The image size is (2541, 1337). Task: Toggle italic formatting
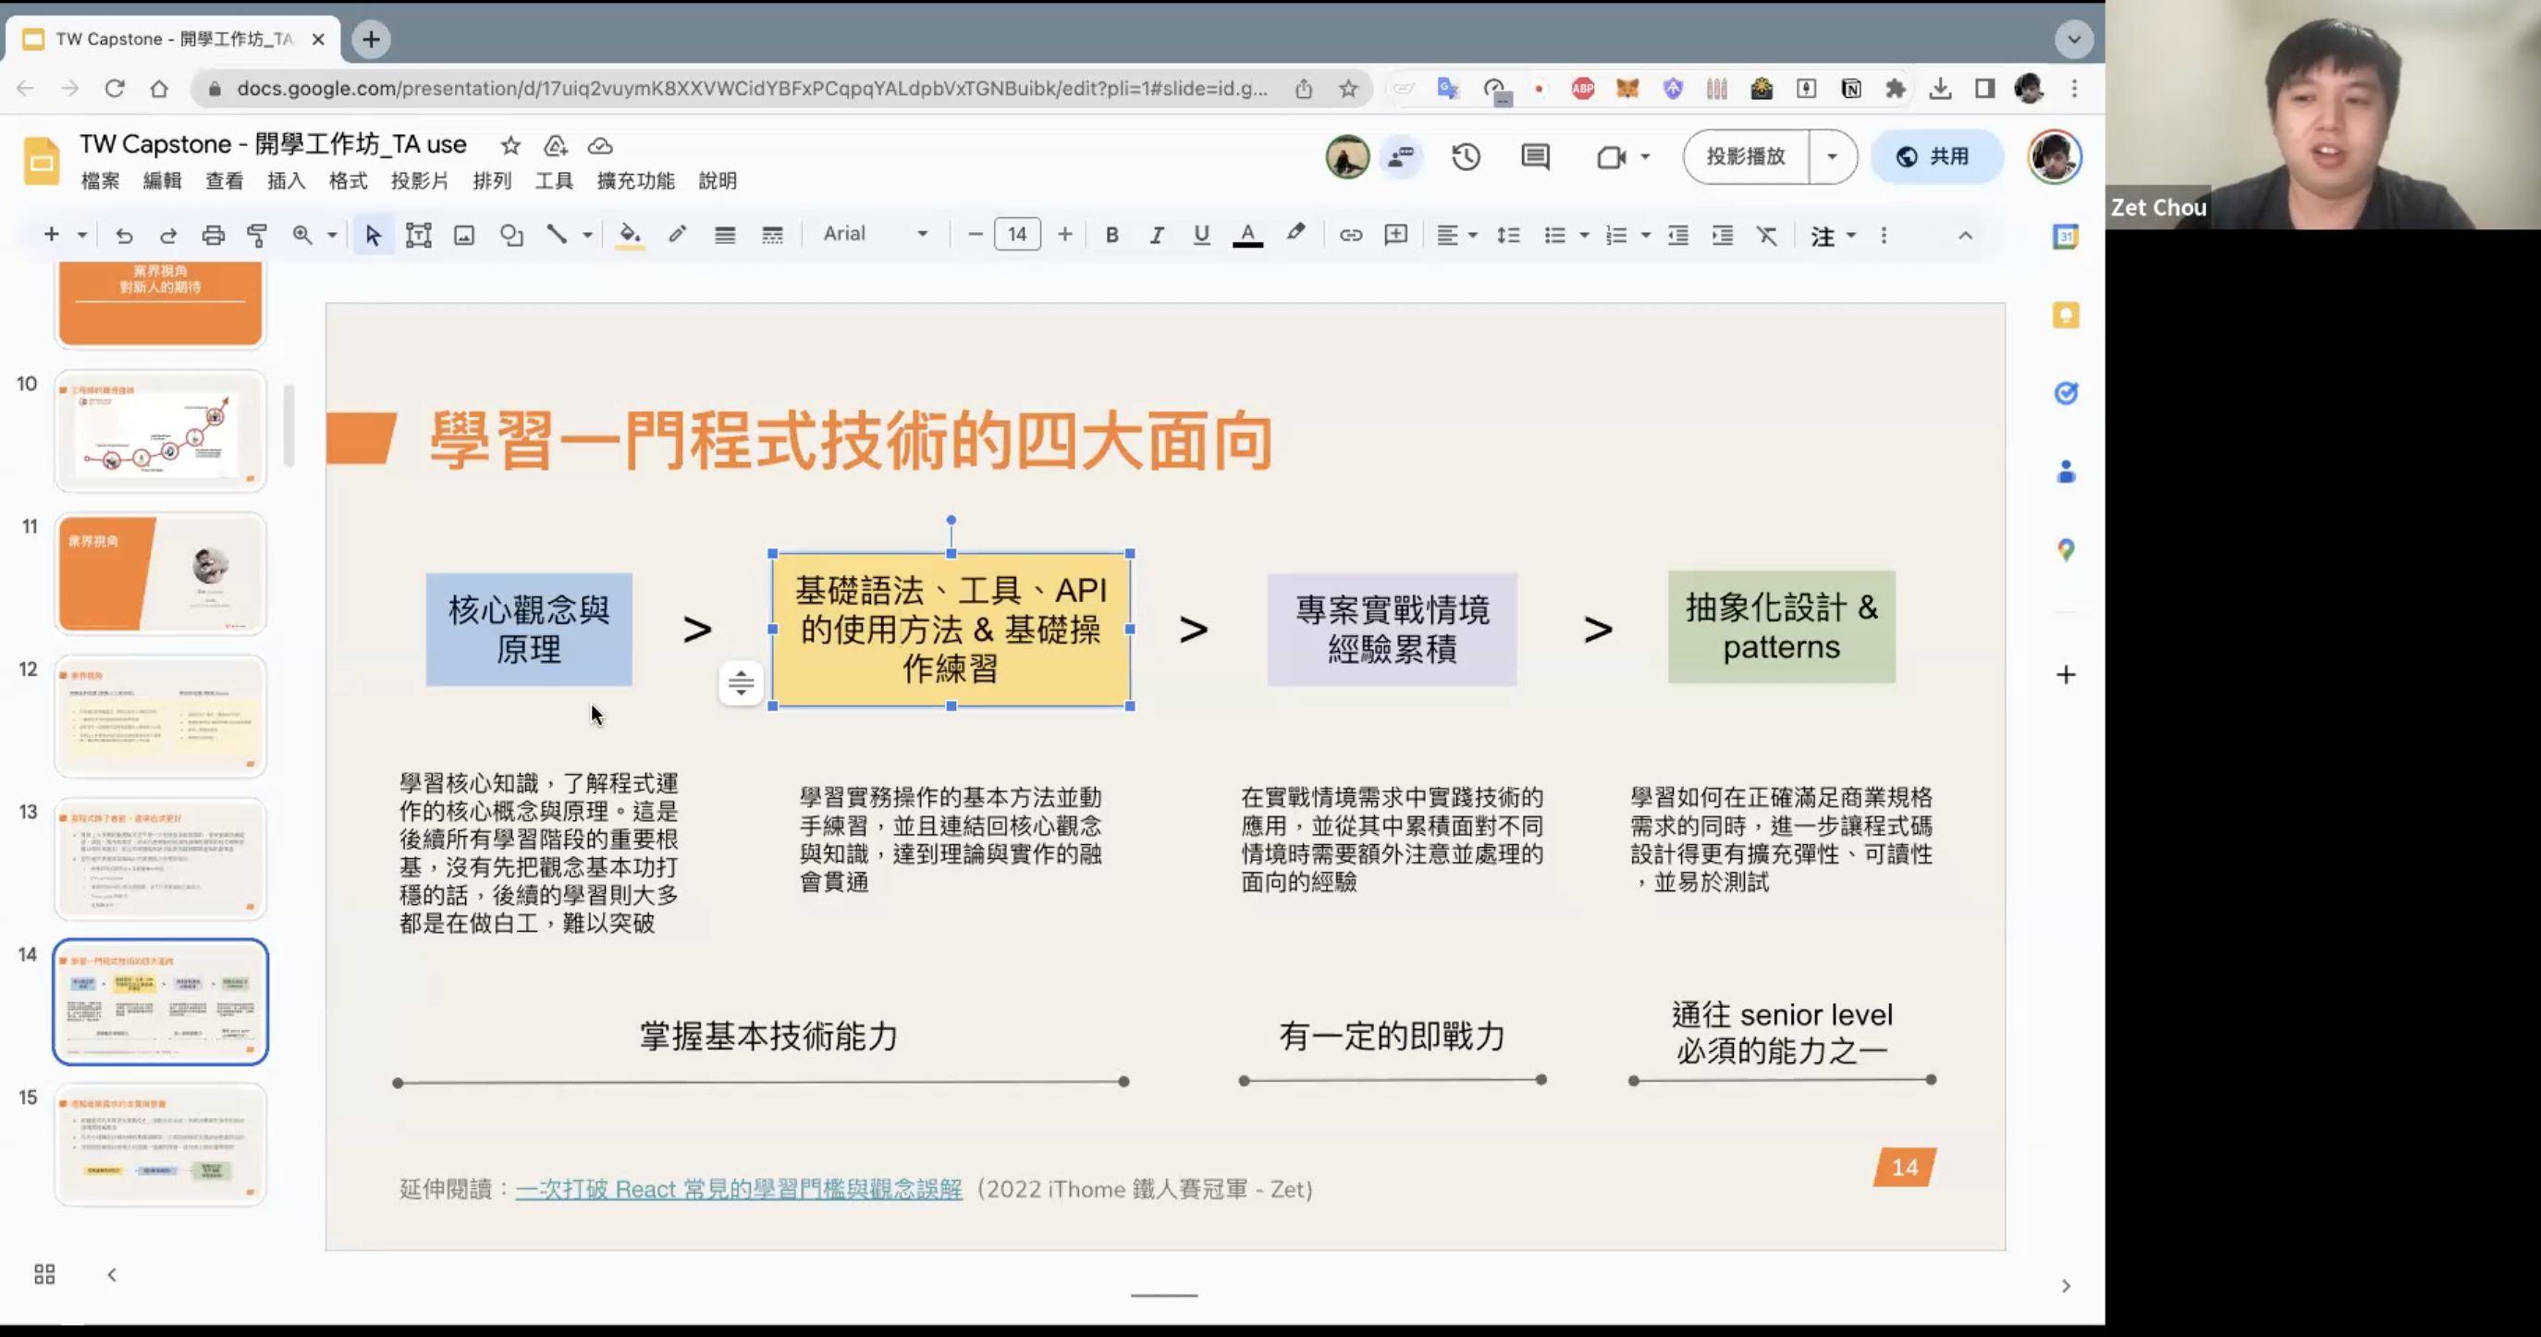[1156, 235]
